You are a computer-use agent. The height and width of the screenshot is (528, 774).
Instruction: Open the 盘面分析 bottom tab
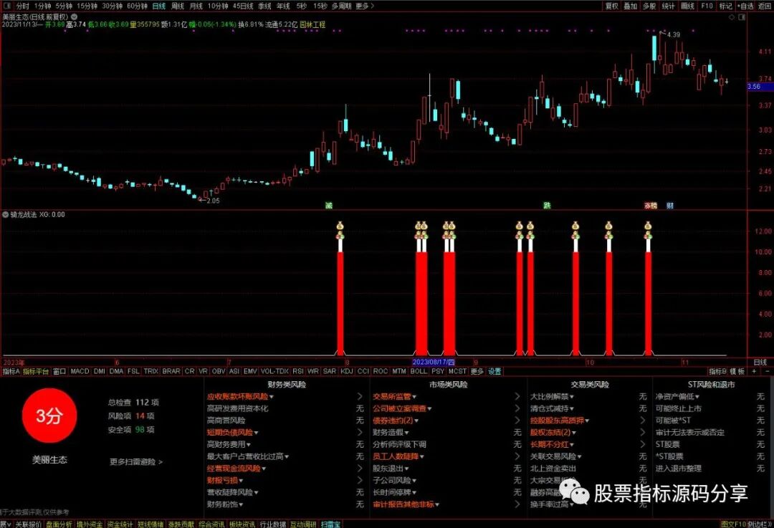click(59, 524)
